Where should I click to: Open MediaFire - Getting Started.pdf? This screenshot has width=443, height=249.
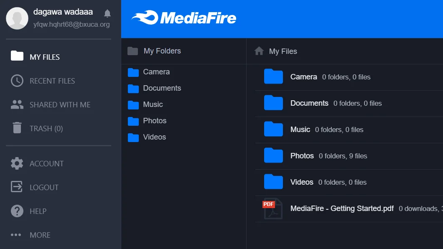click(x=342, y=208)
